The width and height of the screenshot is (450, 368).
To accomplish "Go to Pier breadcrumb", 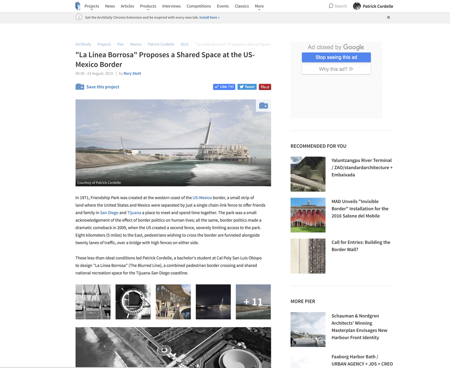I will coord(121,44).
